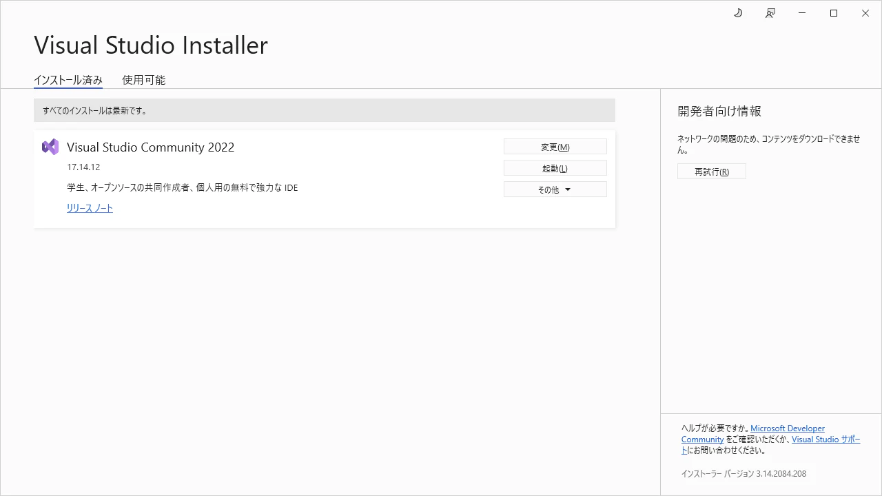Open the リリース ノート link
882x496 pixels.
(90, 208)
